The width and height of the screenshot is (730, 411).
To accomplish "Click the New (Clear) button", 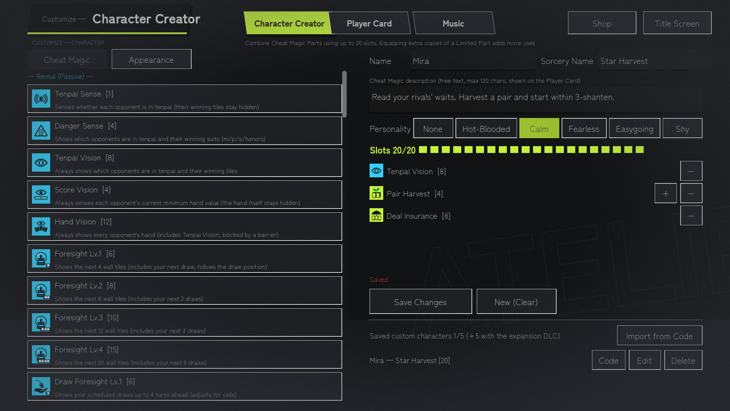I will point(516,302).
